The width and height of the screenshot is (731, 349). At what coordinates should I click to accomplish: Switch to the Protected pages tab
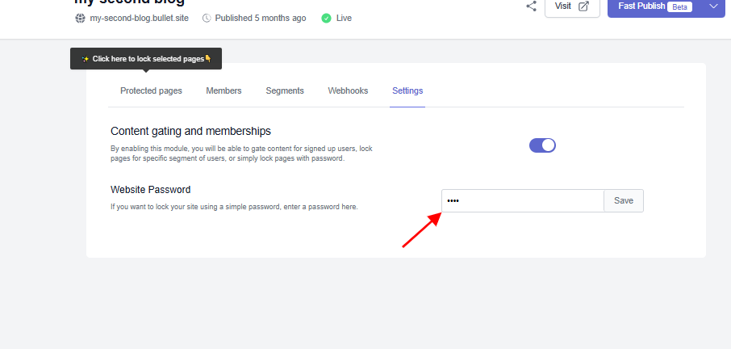(x=151, y=90)
